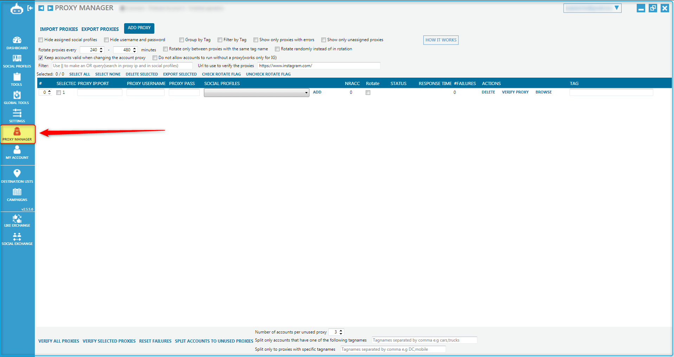Open the Tools sidebar icon
Viewport: 674px width, 357px height.
(x=17, y=79)
